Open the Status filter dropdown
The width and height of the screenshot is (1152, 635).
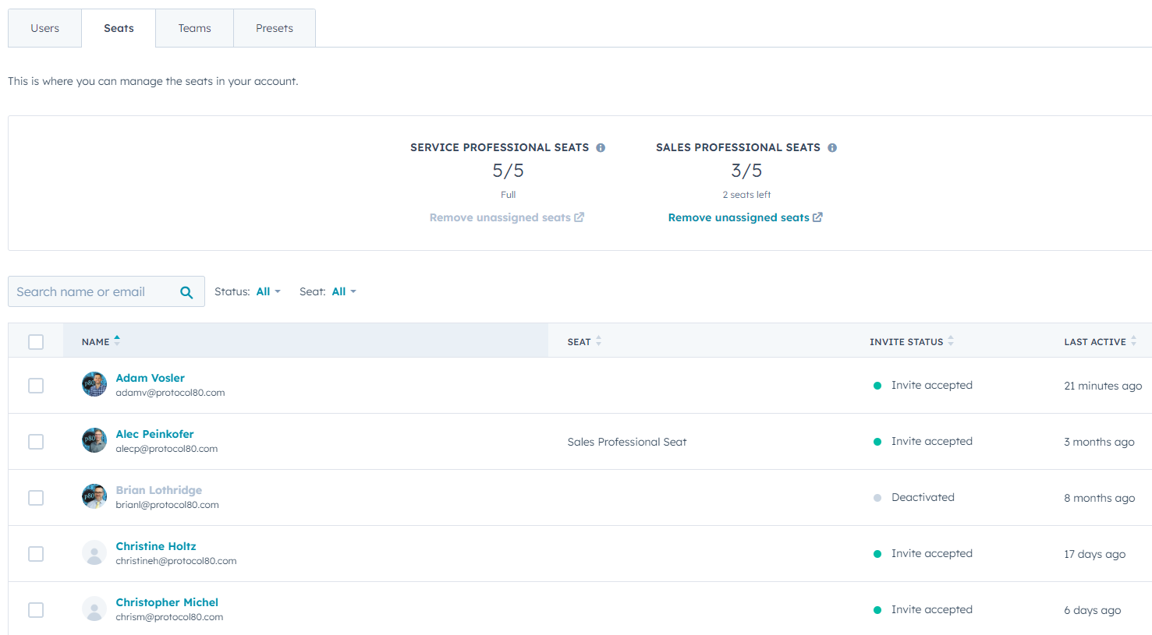(265, 291)
